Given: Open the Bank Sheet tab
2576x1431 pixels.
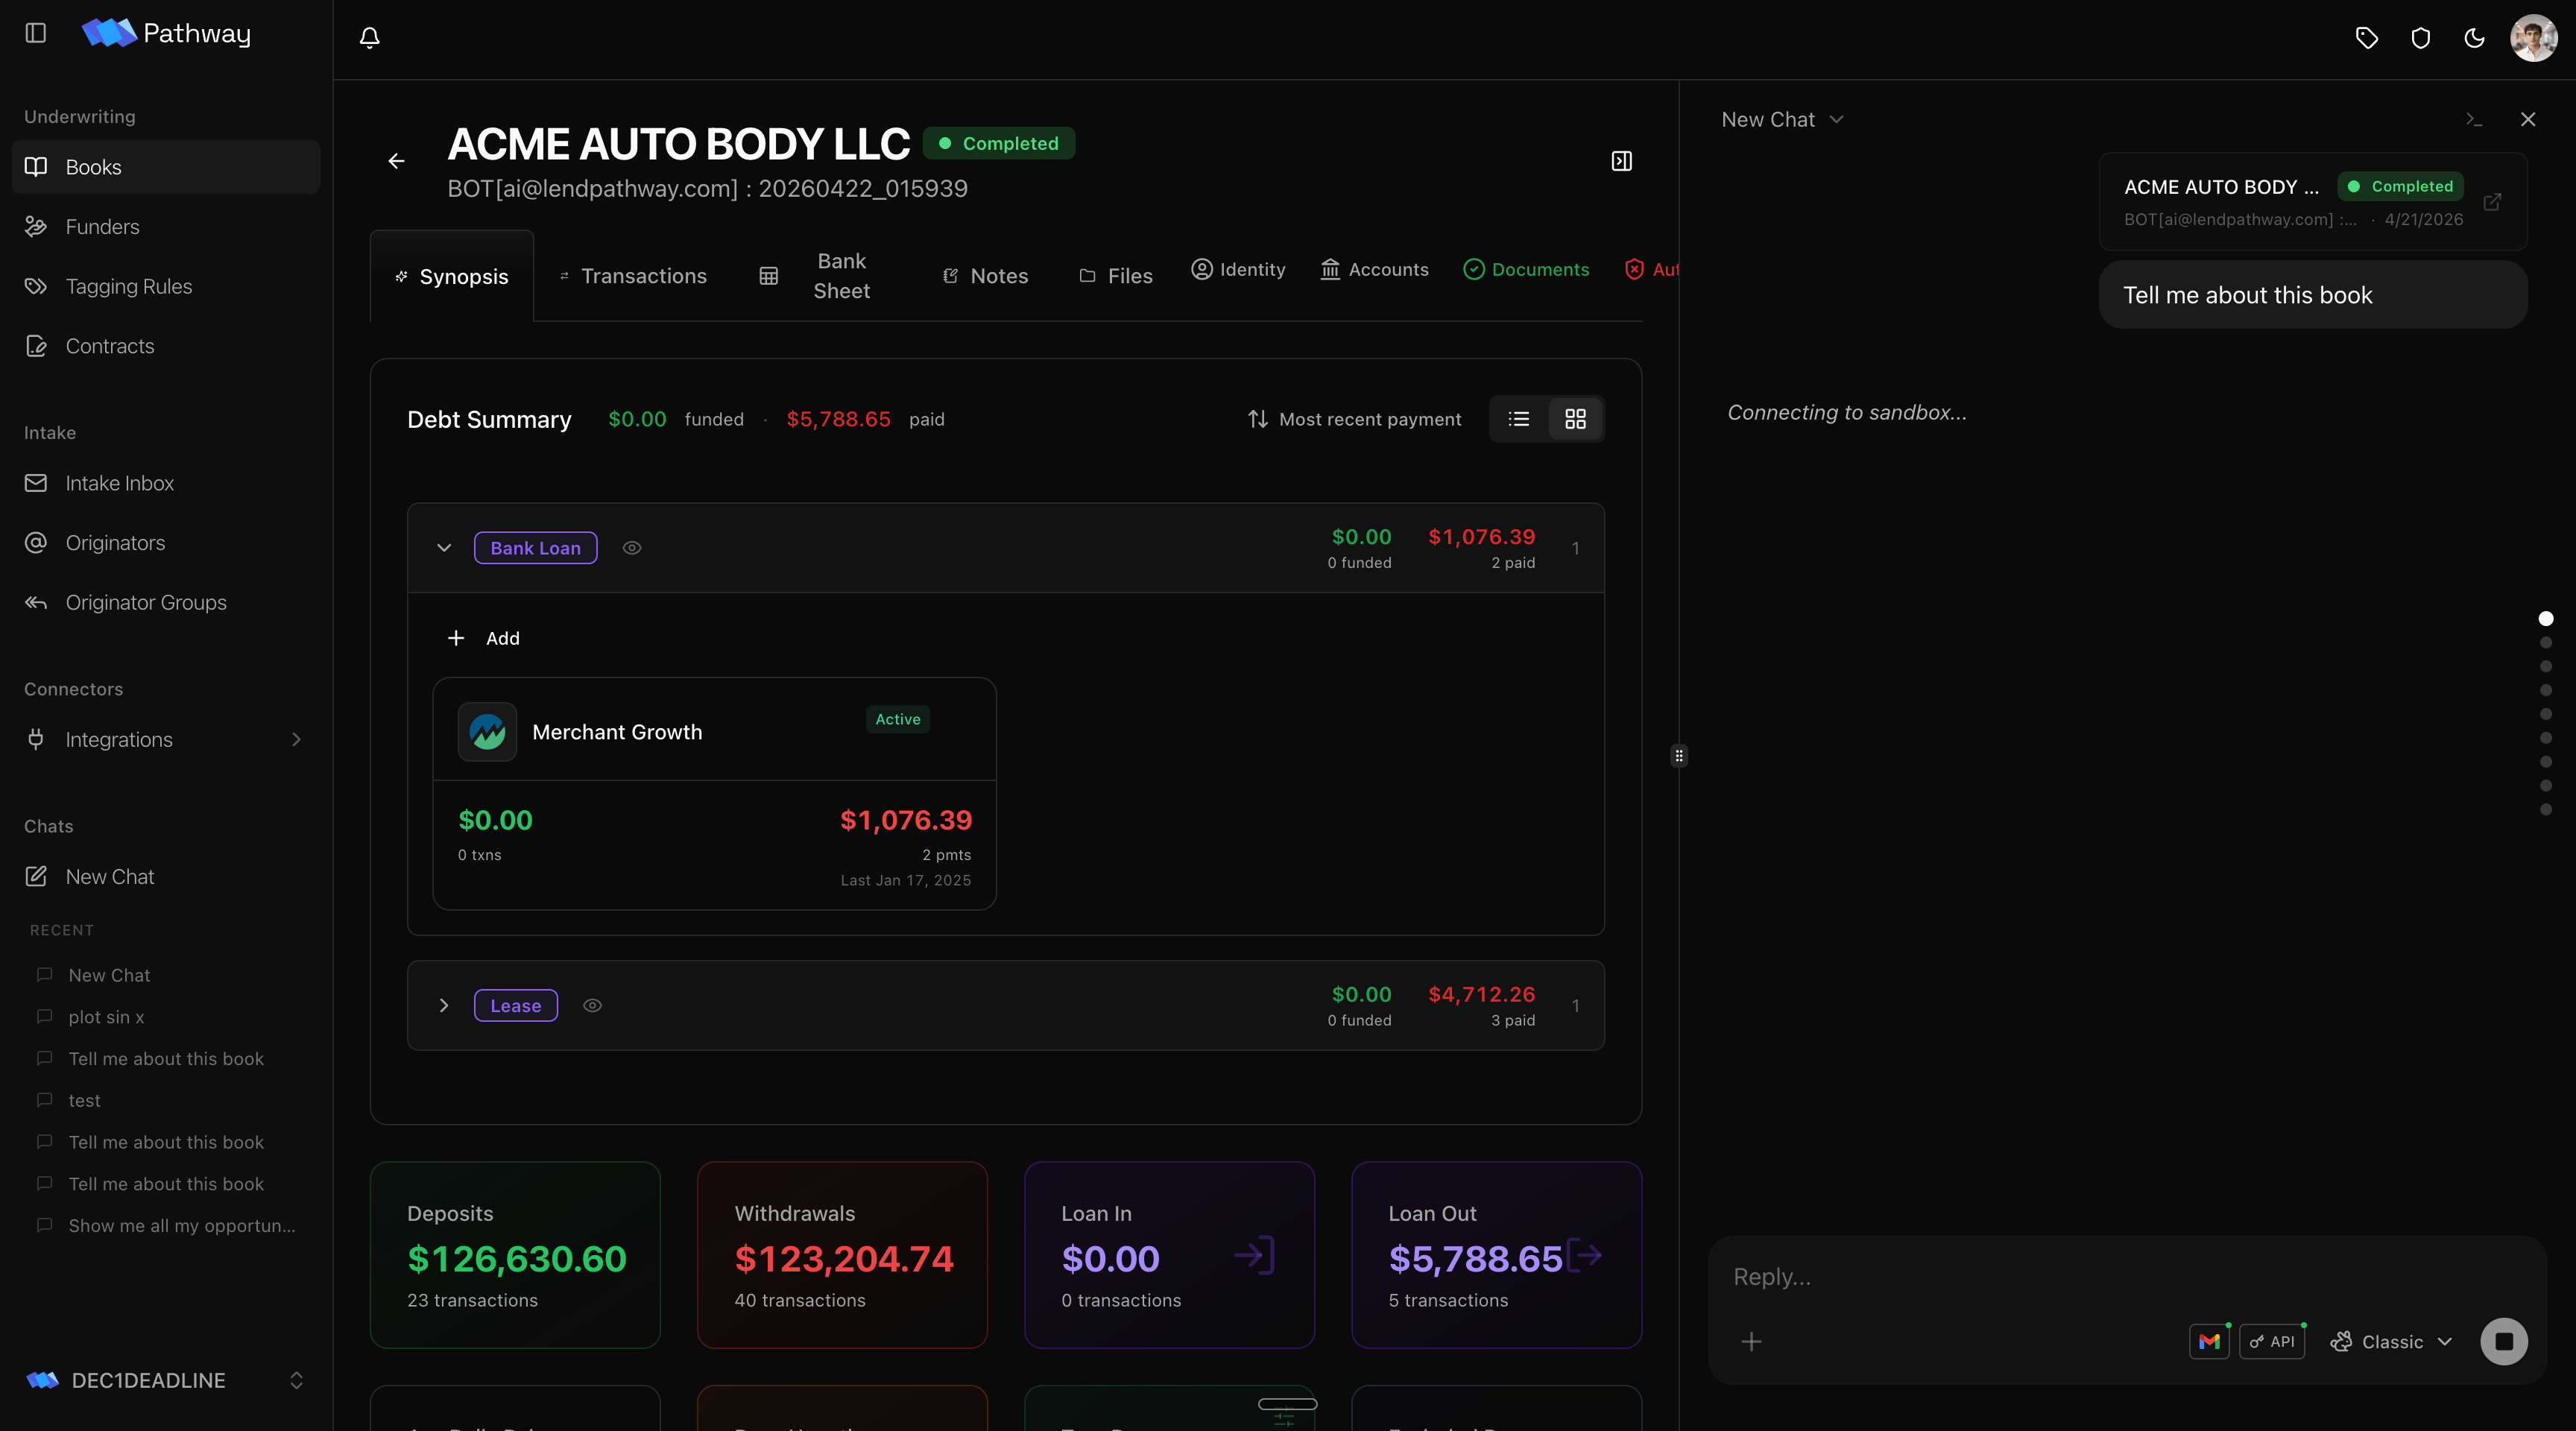Looking at the screenshot, I should pos(816,276).
